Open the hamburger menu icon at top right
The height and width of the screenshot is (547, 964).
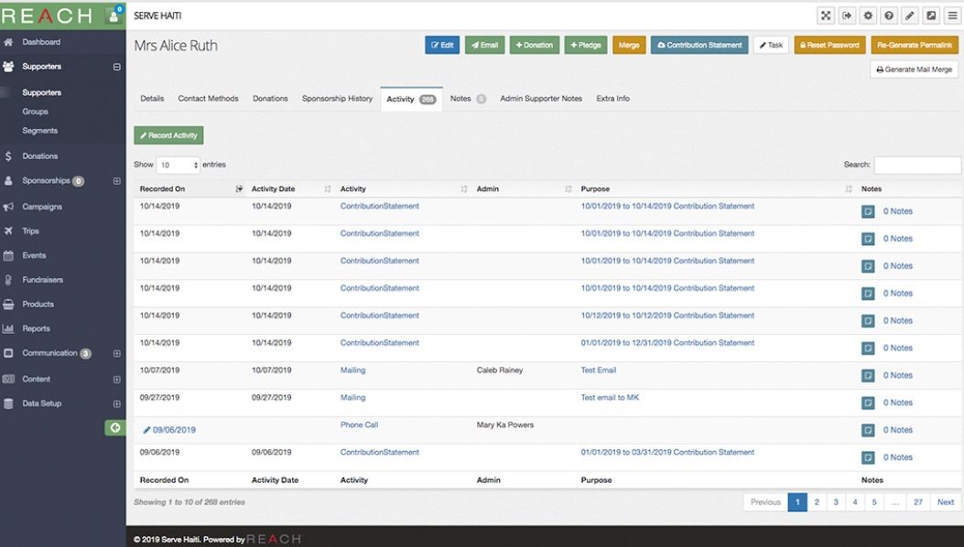952,16
